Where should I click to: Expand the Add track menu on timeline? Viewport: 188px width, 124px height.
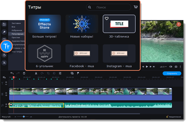[4, 77]
